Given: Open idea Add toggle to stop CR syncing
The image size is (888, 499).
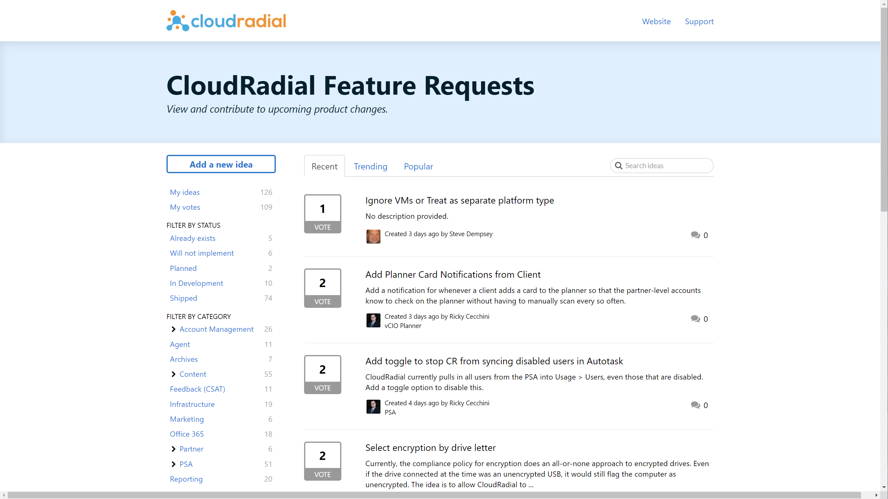Looking at the screenshot, I should 494,361.
